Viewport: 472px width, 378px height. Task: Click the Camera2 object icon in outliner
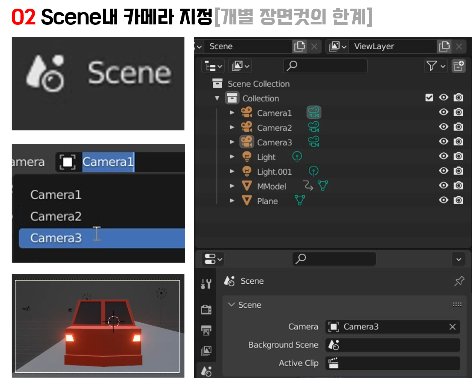click(x=247, y=127)
